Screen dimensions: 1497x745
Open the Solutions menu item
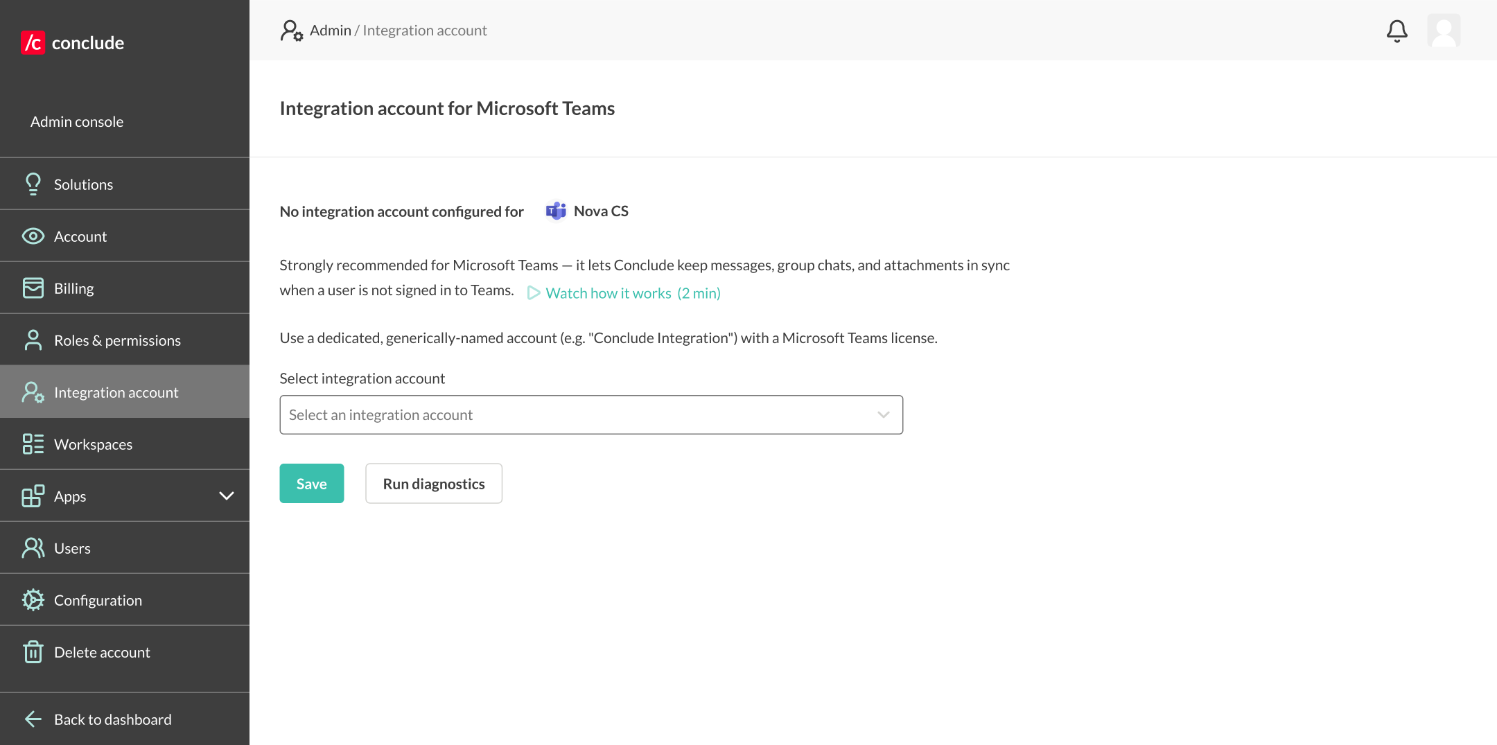125,184
